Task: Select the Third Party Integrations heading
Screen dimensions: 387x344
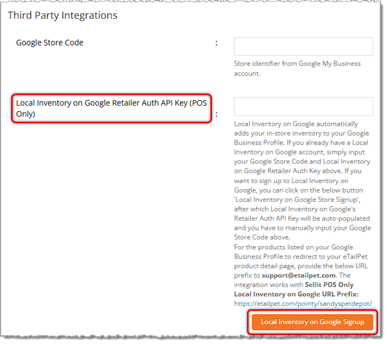Action: (63, 15)
